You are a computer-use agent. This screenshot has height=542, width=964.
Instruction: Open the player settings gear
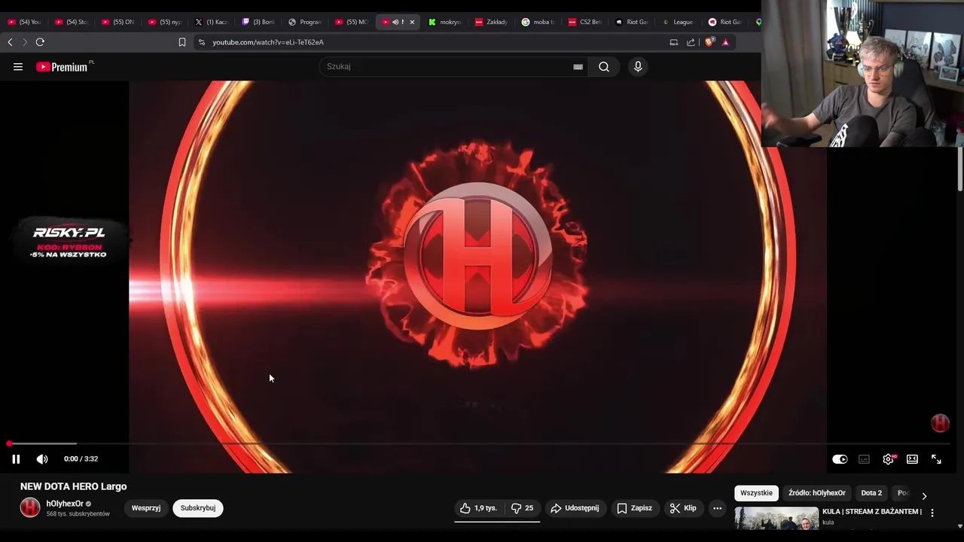point(889,459)
